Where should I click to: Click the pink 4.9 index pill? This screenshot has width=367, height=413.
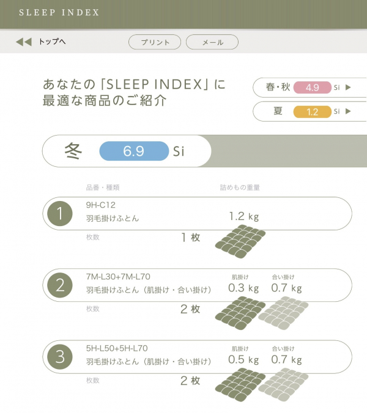pos(312,87)
